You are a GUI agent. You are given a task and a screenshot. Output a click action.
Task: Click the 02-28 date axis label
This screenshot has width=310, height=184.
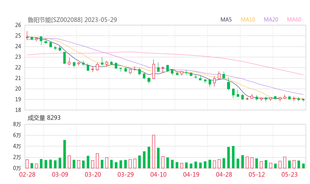coord(27,174)
